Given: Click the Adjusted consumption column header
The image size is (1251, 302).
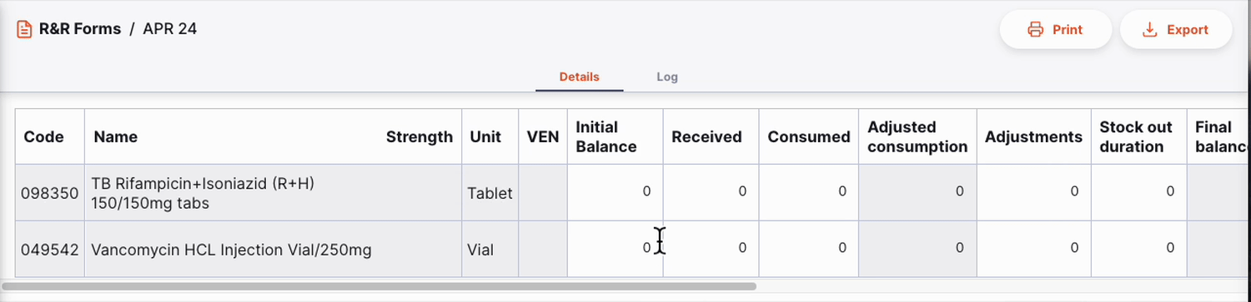Looking at the screenshot, I should pyautogui.click(x=917, y=136).
